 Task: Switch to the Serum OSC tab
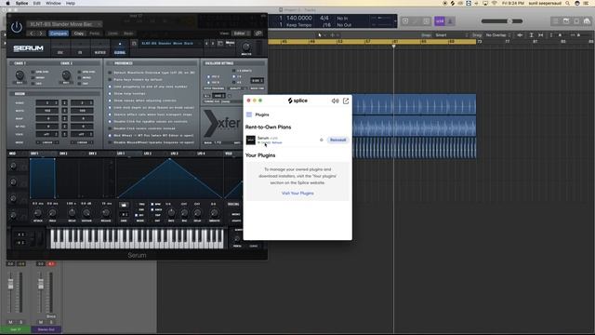59,48
